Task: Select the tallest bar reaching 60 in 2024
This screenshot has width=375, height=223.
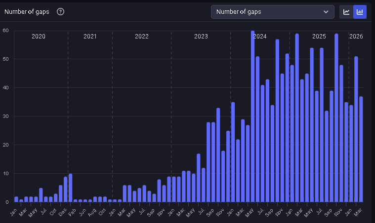Action: click(252, 116)
